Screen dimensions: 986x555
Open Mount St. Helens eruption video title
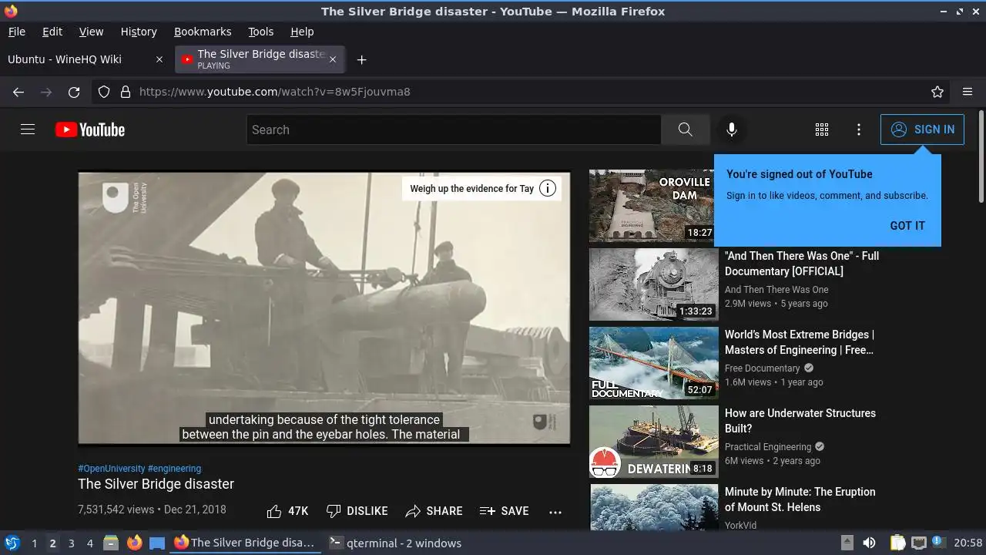pyautogui.click(x=800, y=499)
